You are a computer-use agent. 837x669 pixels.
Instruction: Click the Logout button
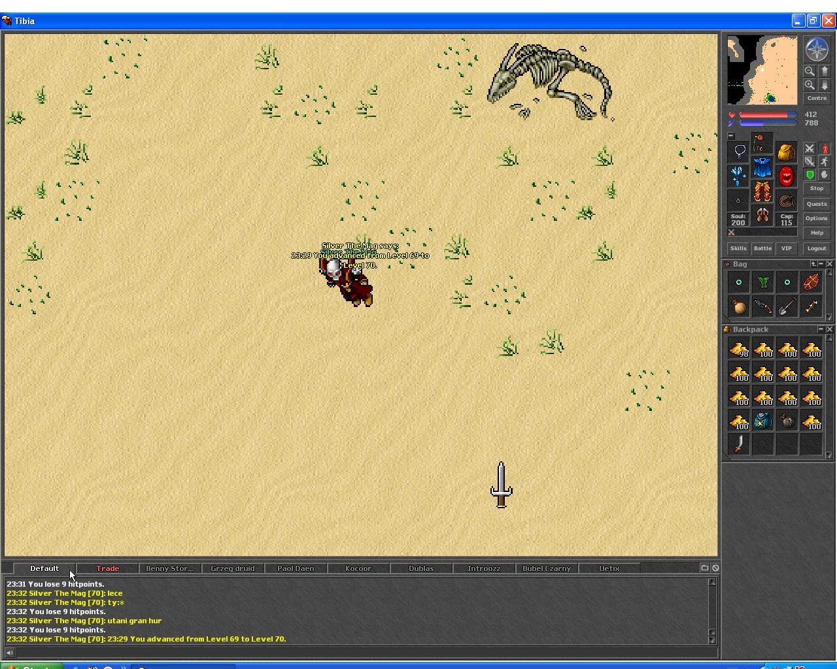click(x=817, y=248)
